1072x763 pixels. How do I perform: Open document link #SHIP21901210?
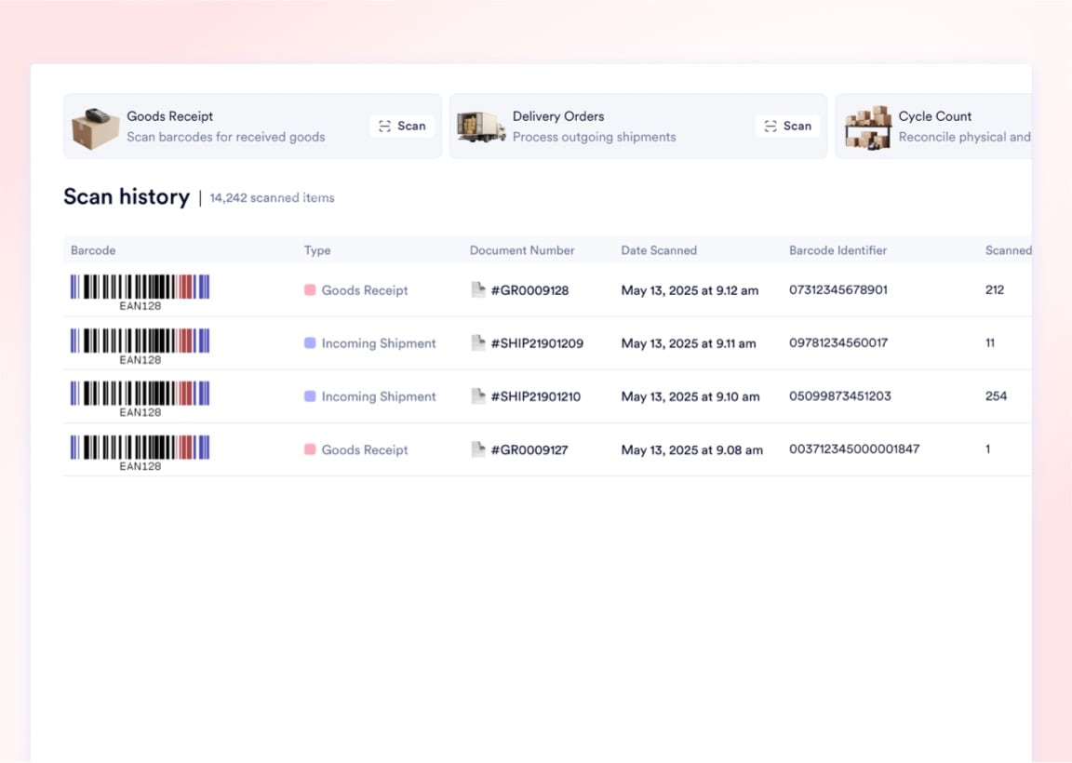[536, 396]
